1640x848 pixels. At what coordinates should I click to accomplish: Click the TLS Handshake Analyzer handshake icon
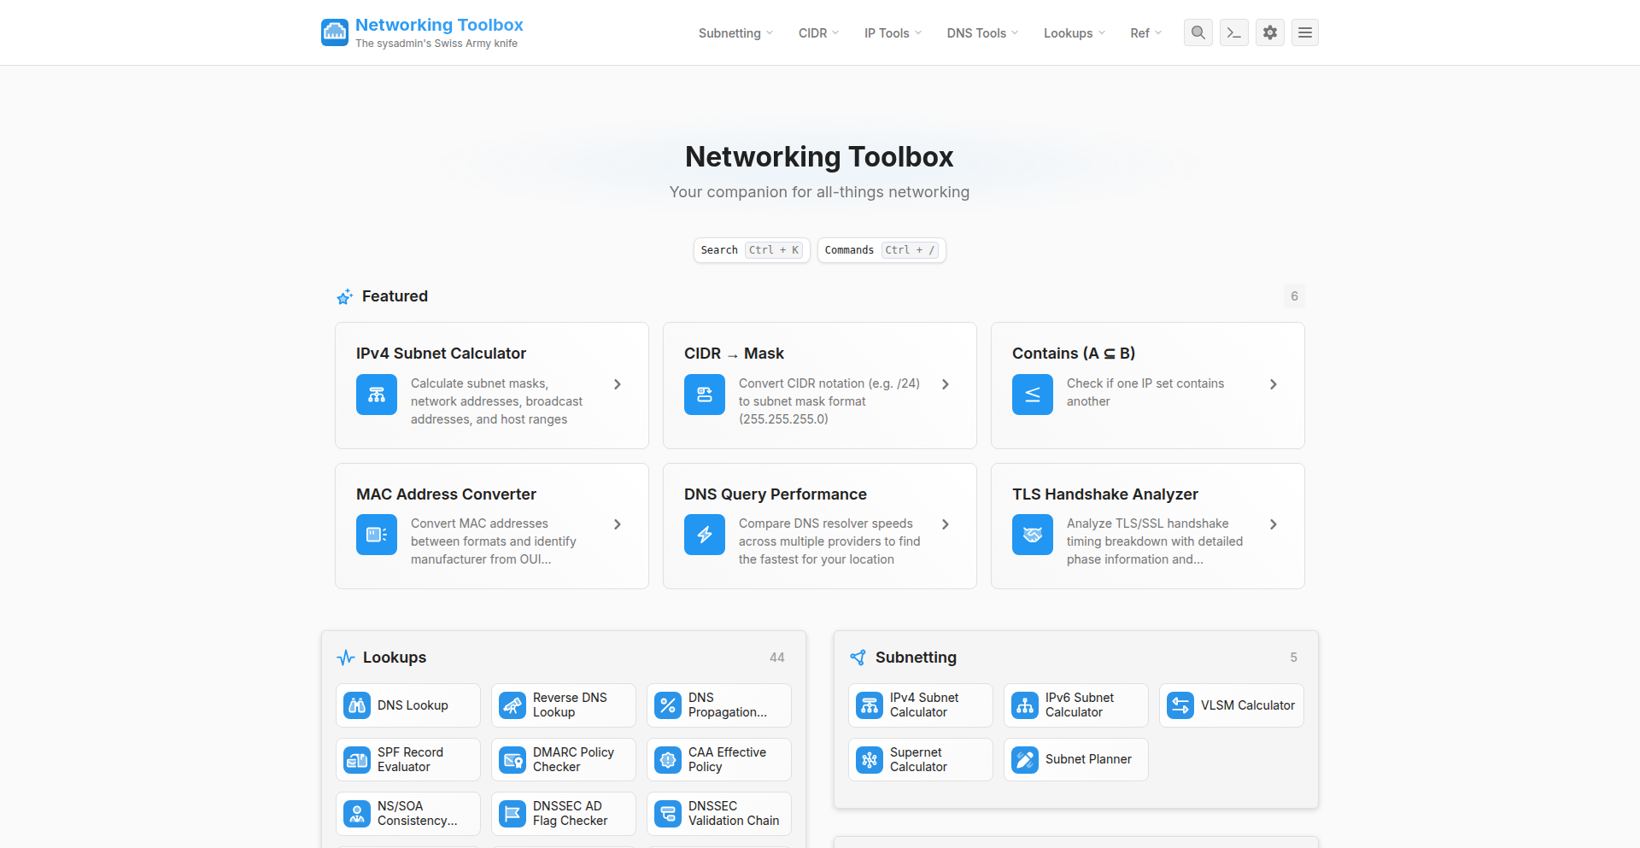pyautogui.click(x=1033, y=535)
